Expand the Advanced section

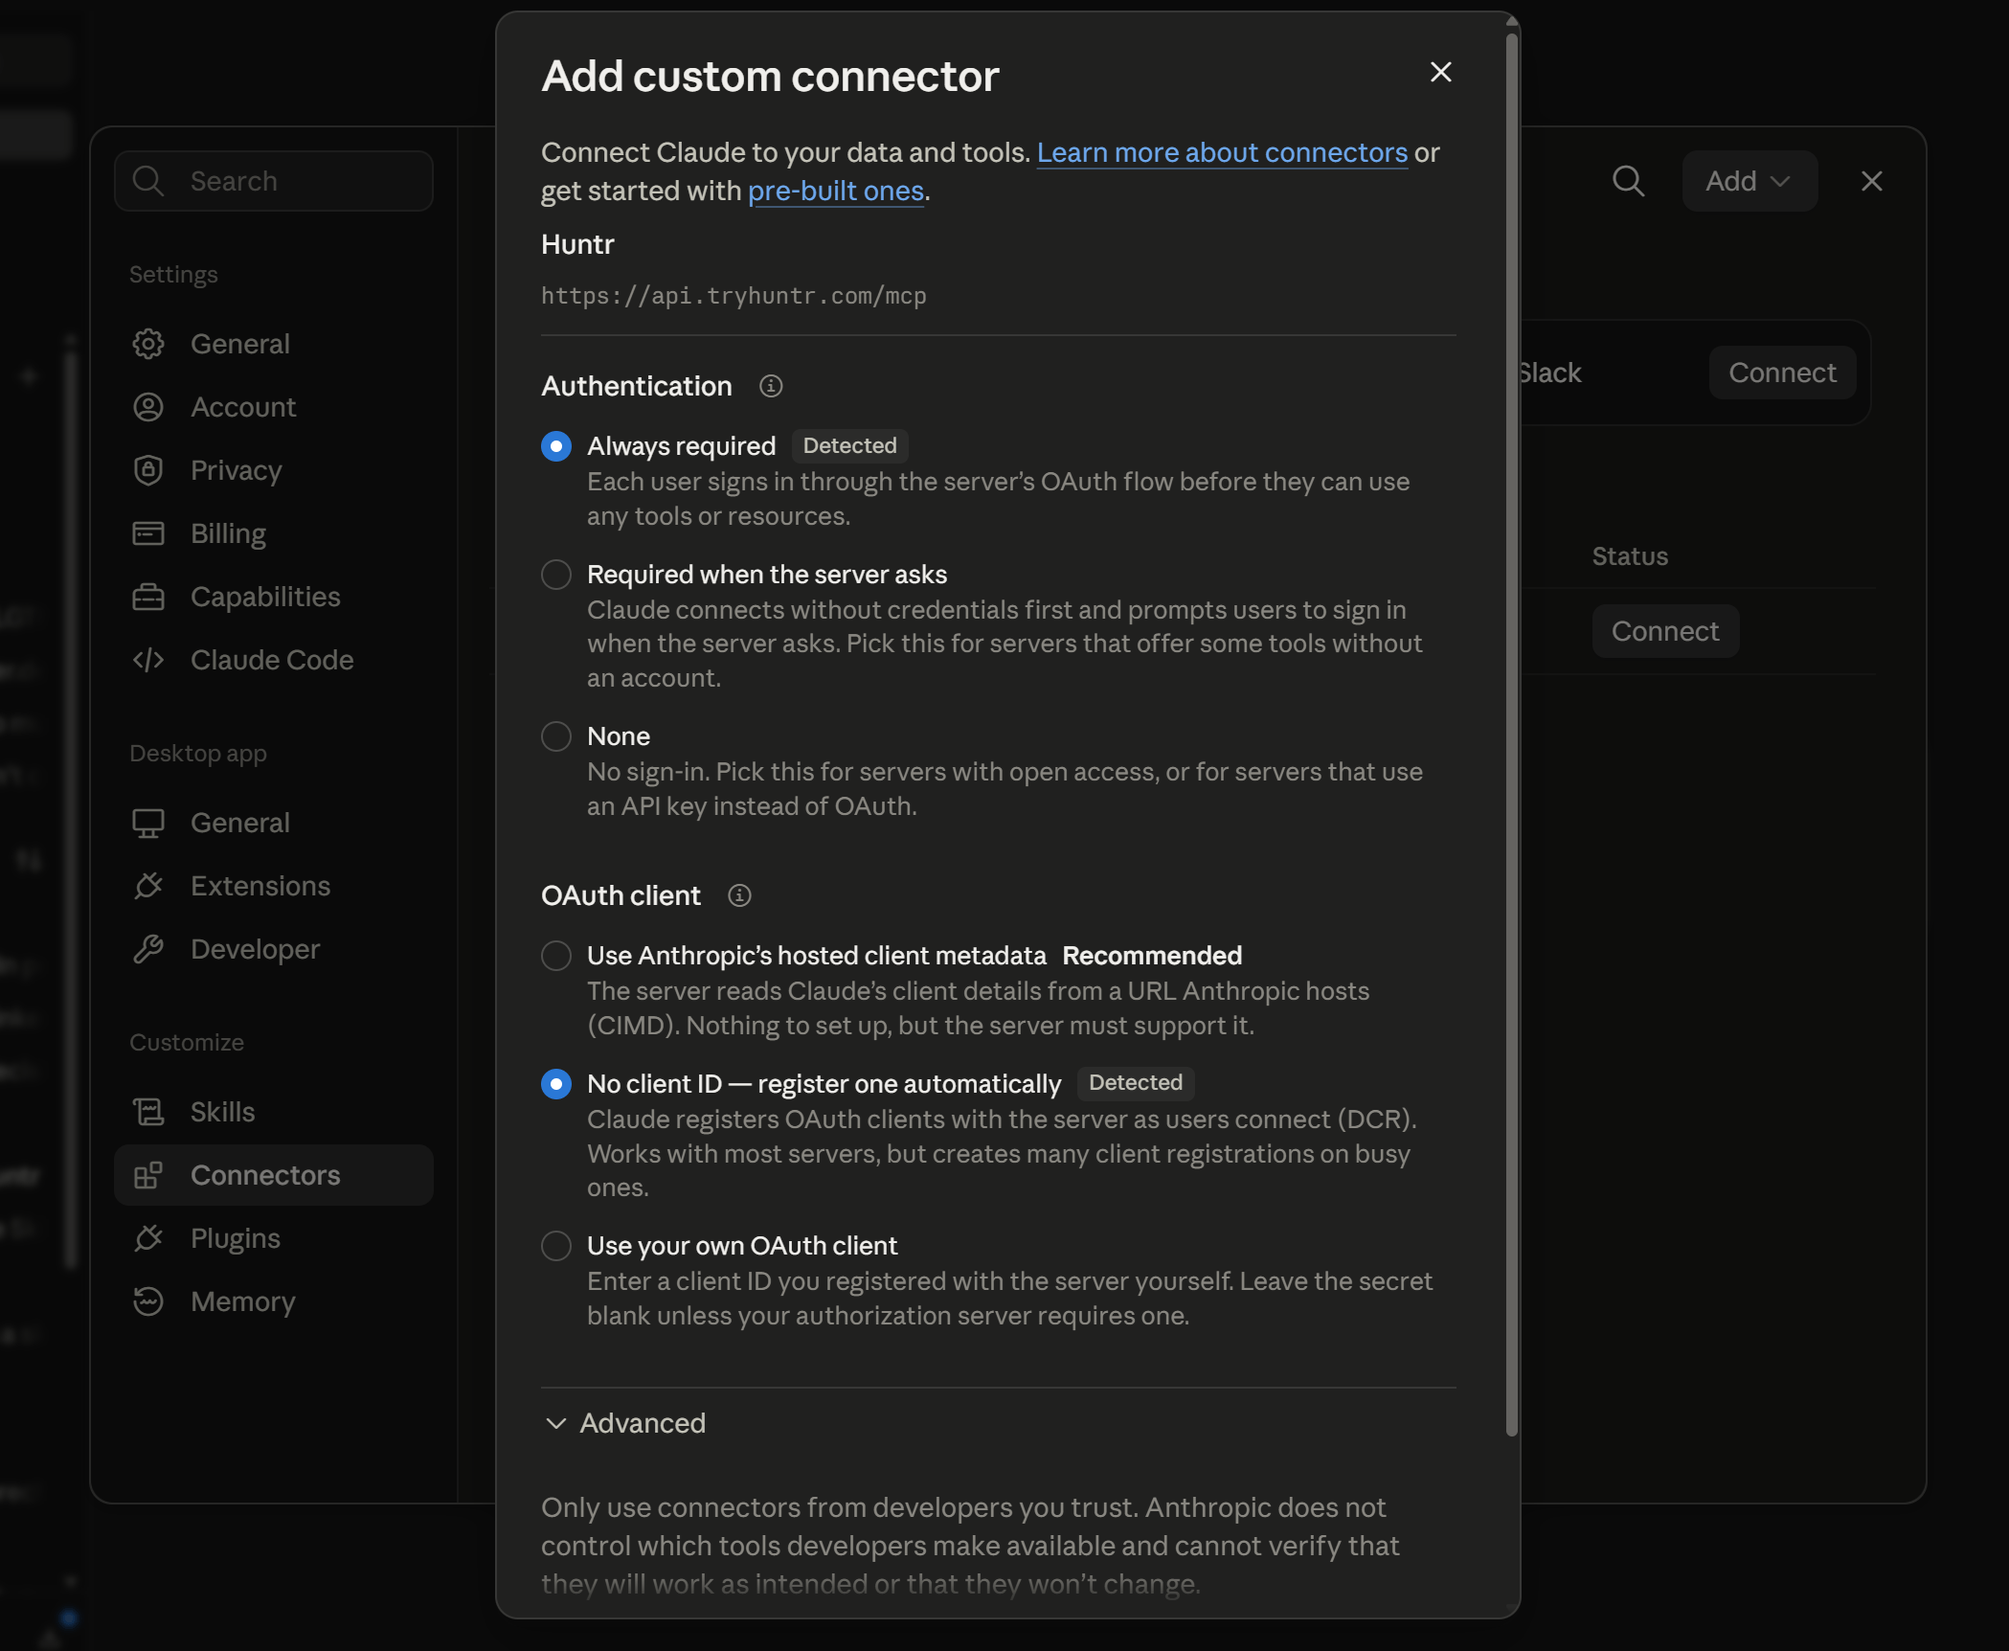click(623, 1423)
